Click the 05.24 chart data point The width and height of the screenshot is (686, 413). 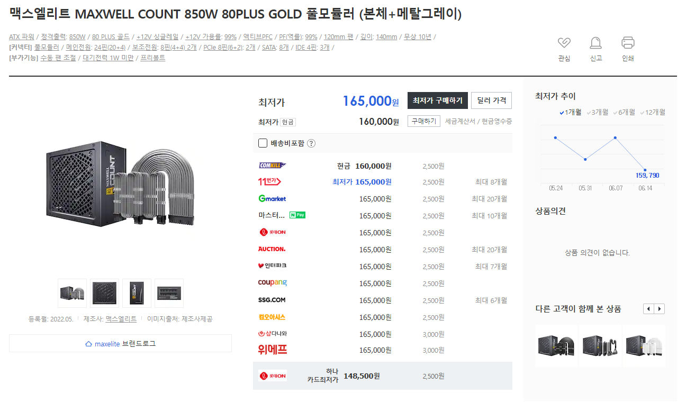coord(555,137)
